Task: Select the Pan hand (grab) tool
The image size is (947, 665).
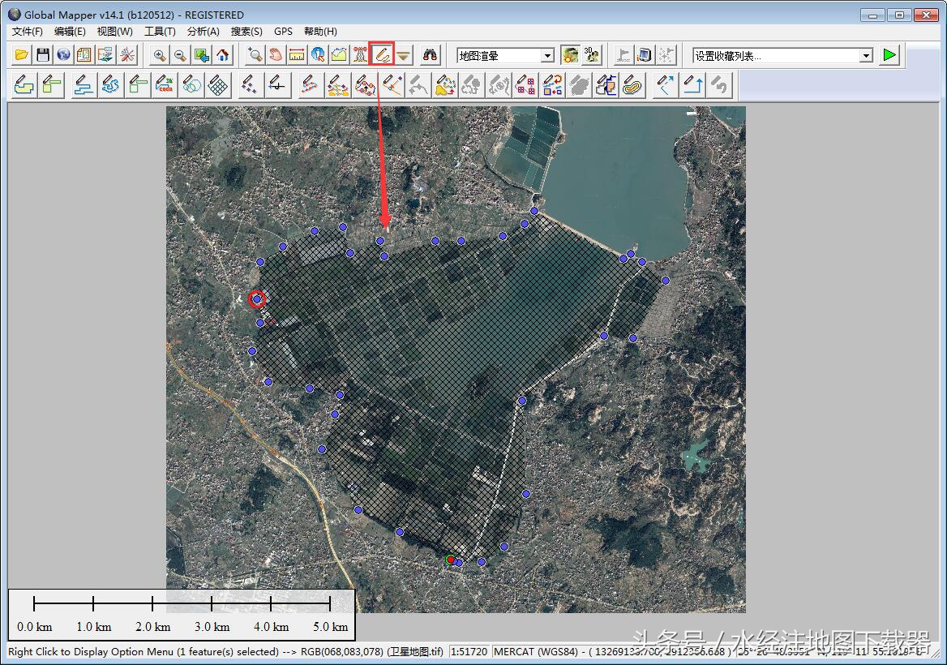Action: (x=276, y=55)
